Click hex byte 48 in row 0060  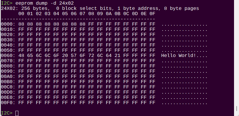pyautogui.click(x=21, y=56)
